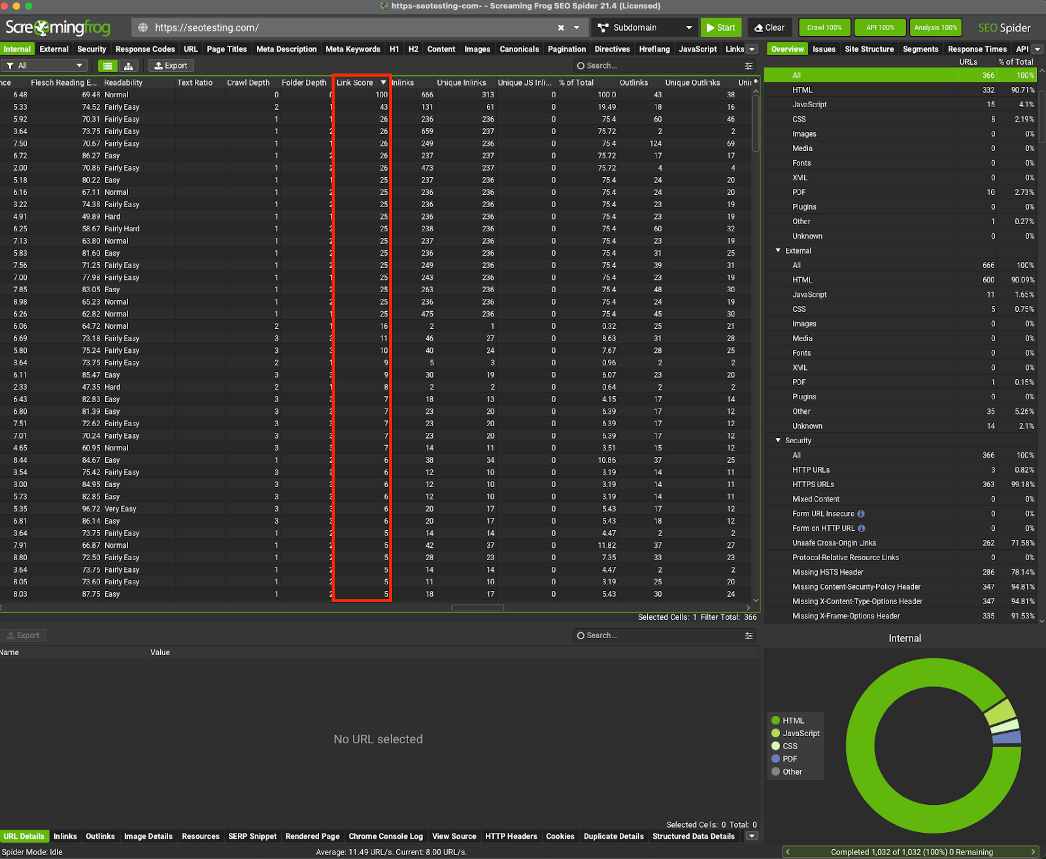Click the Clear button
1046x859 pixels.
click(769, 28)
